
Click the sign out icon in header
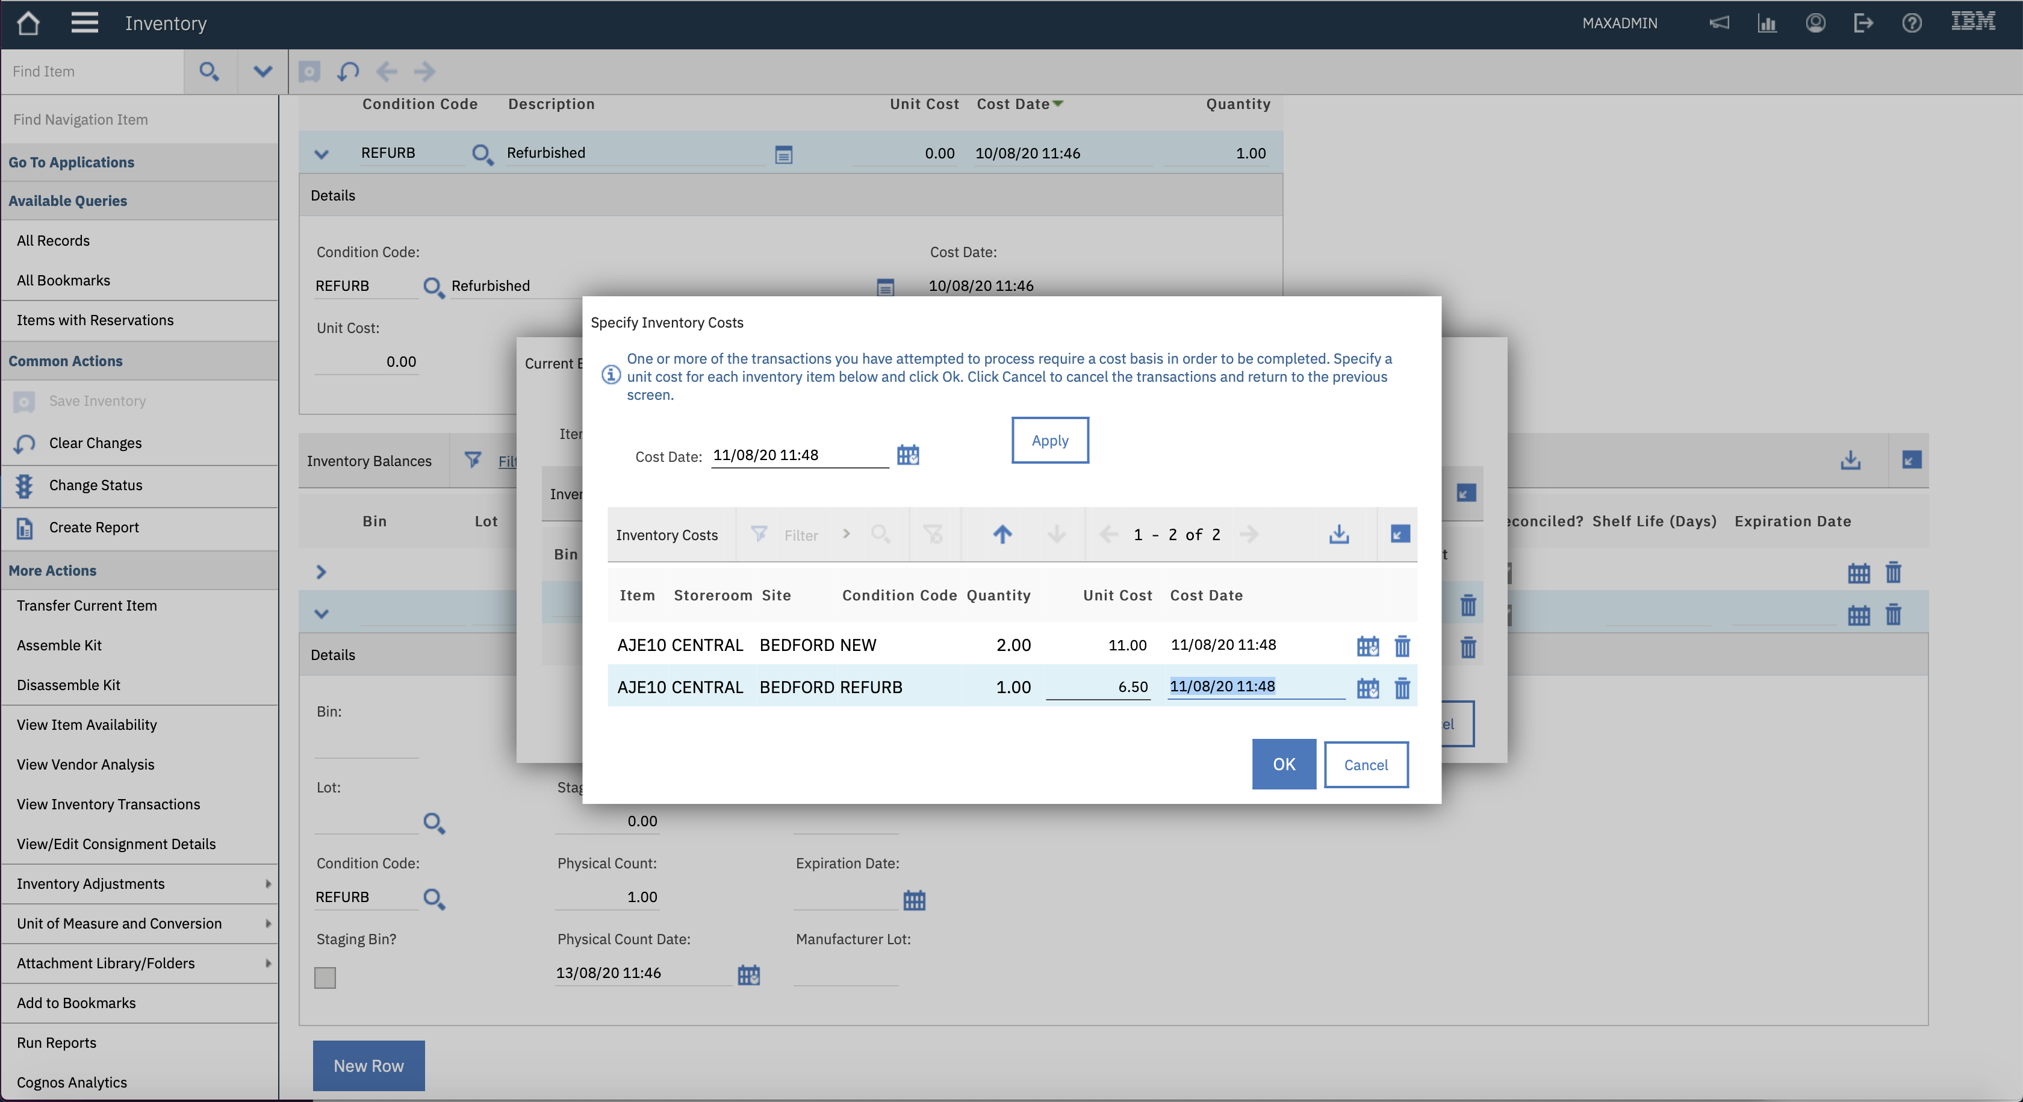point(1863,23)
